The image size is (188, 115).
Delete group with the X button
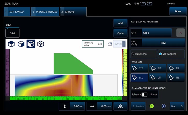(x=180, y=33)
